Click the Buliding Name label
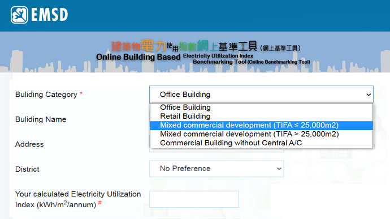The image size is (390, 219). click(41, 119)
